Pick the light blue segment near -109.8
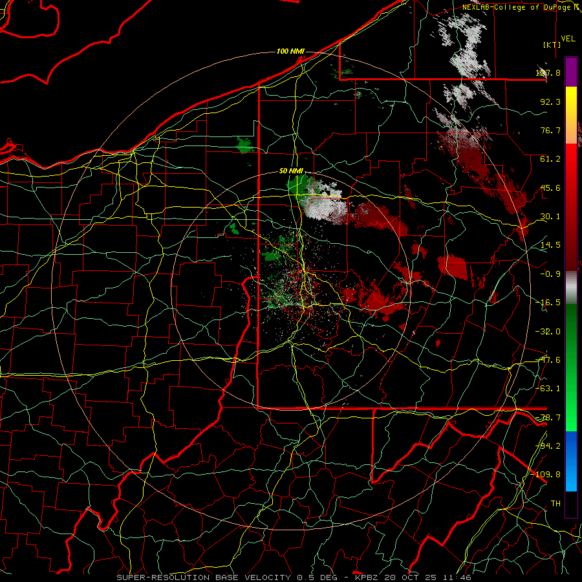This screenshot has width=582, height=582. click(x=571, y=477)
